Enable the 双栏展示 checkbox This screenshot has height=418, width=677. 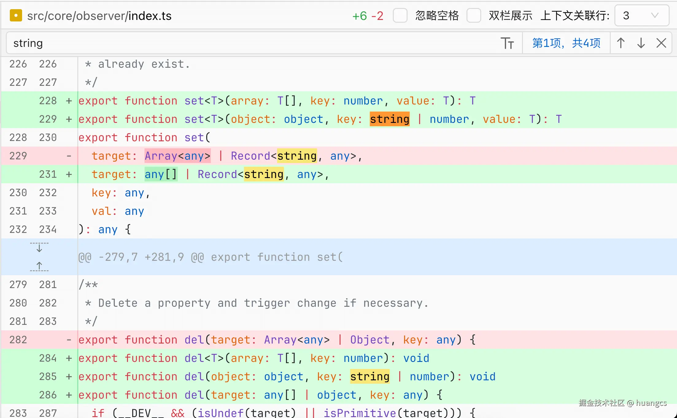[474, 16]
